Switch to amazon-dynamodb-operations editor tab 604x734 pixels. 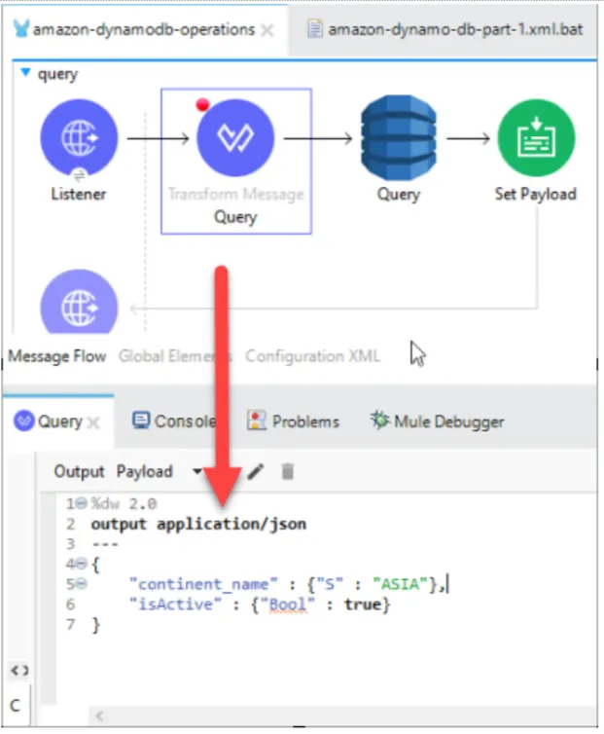pyautogui.click(x=143, y=29)
